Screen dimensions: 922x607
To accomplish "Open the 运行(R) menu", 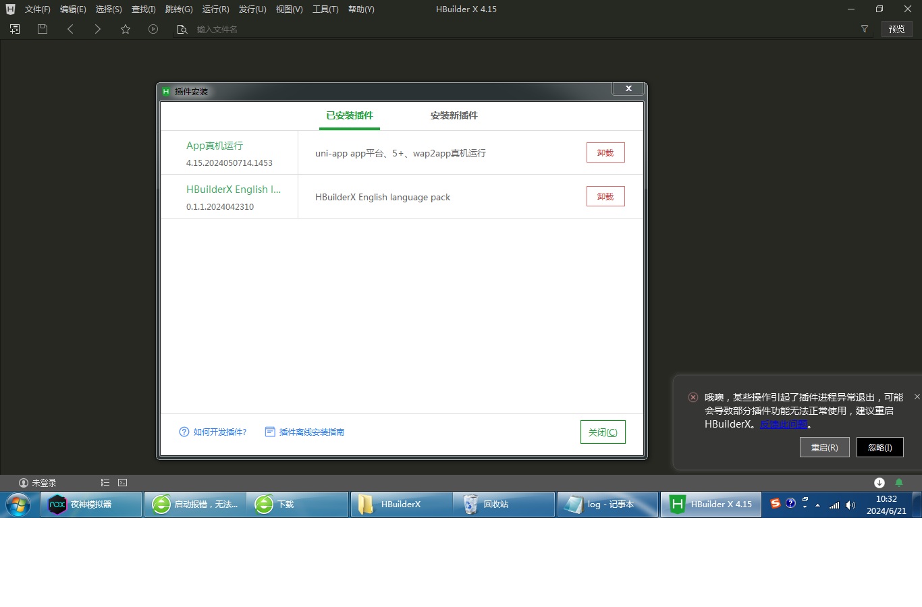I will pos(216,9).
